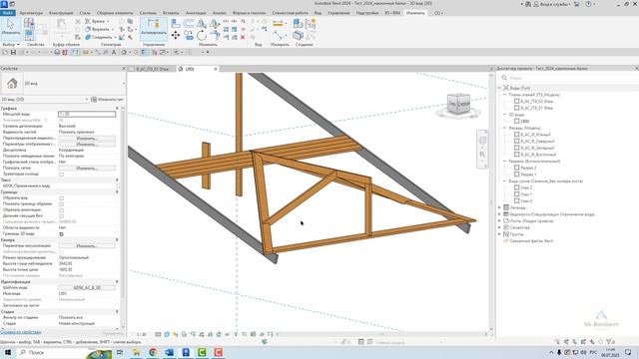Expand the Листы node in project browser

click(499, 221)
